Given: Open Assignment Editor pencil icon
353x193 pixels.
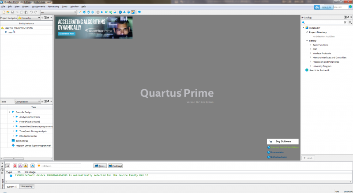Looking at the screenshot, I should [x=80, y=12].
